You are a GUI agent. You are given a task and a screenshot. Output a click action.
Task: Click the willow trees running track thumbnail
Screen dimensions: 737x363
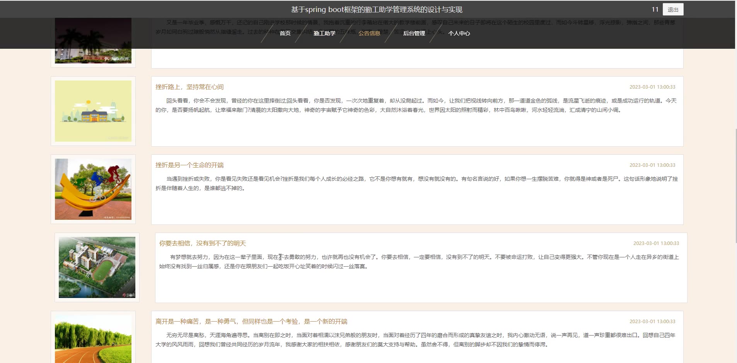pos(93,339)
